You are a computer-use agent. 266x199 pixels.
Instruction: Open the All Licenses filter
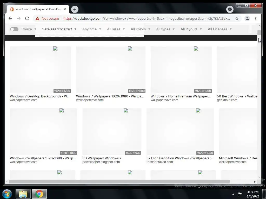(220, 29)
